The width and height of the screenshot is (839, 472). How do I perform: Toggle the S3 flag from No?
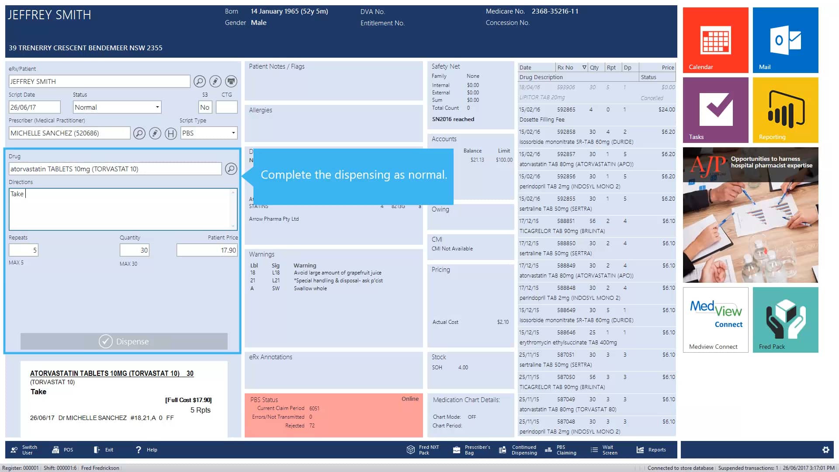(205, 107)
